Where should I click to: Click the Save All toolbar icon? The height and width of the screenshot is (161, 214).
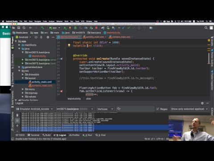[19, 28]
